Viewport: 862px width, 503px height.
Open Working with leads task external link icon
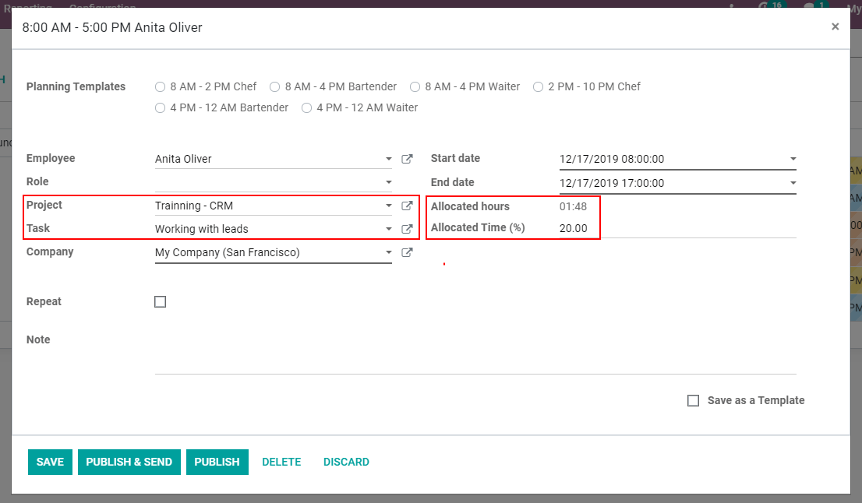(x=407, y=229)
